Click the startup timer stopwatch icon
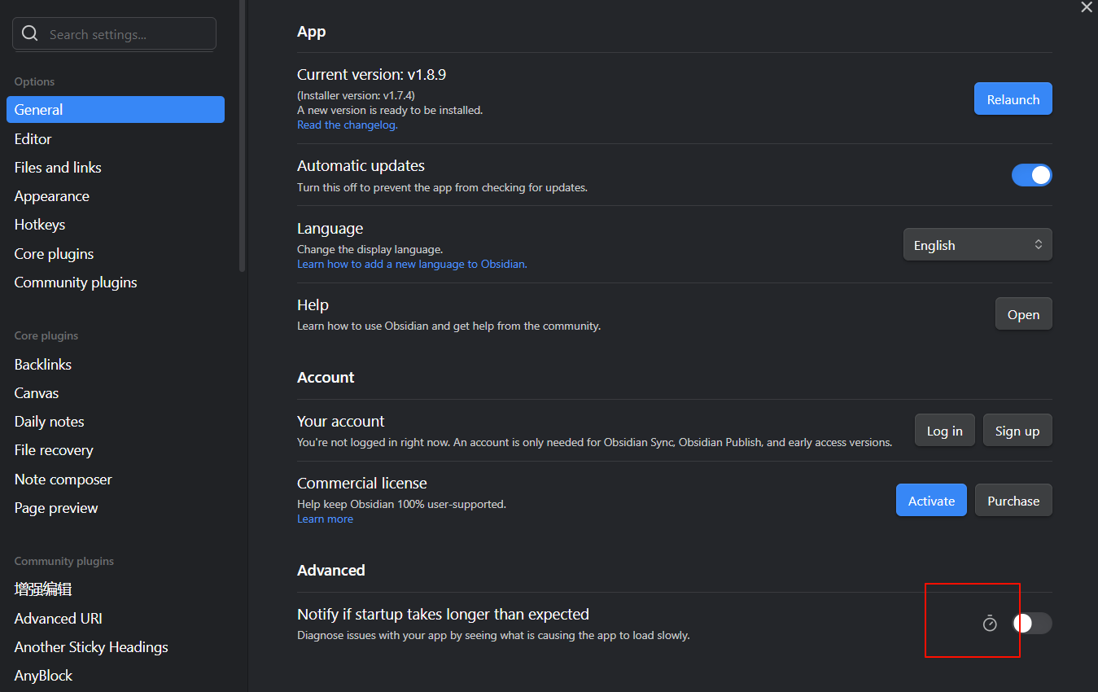Image resolution: width=1098 pixels, height=692 pixels. 990,624
